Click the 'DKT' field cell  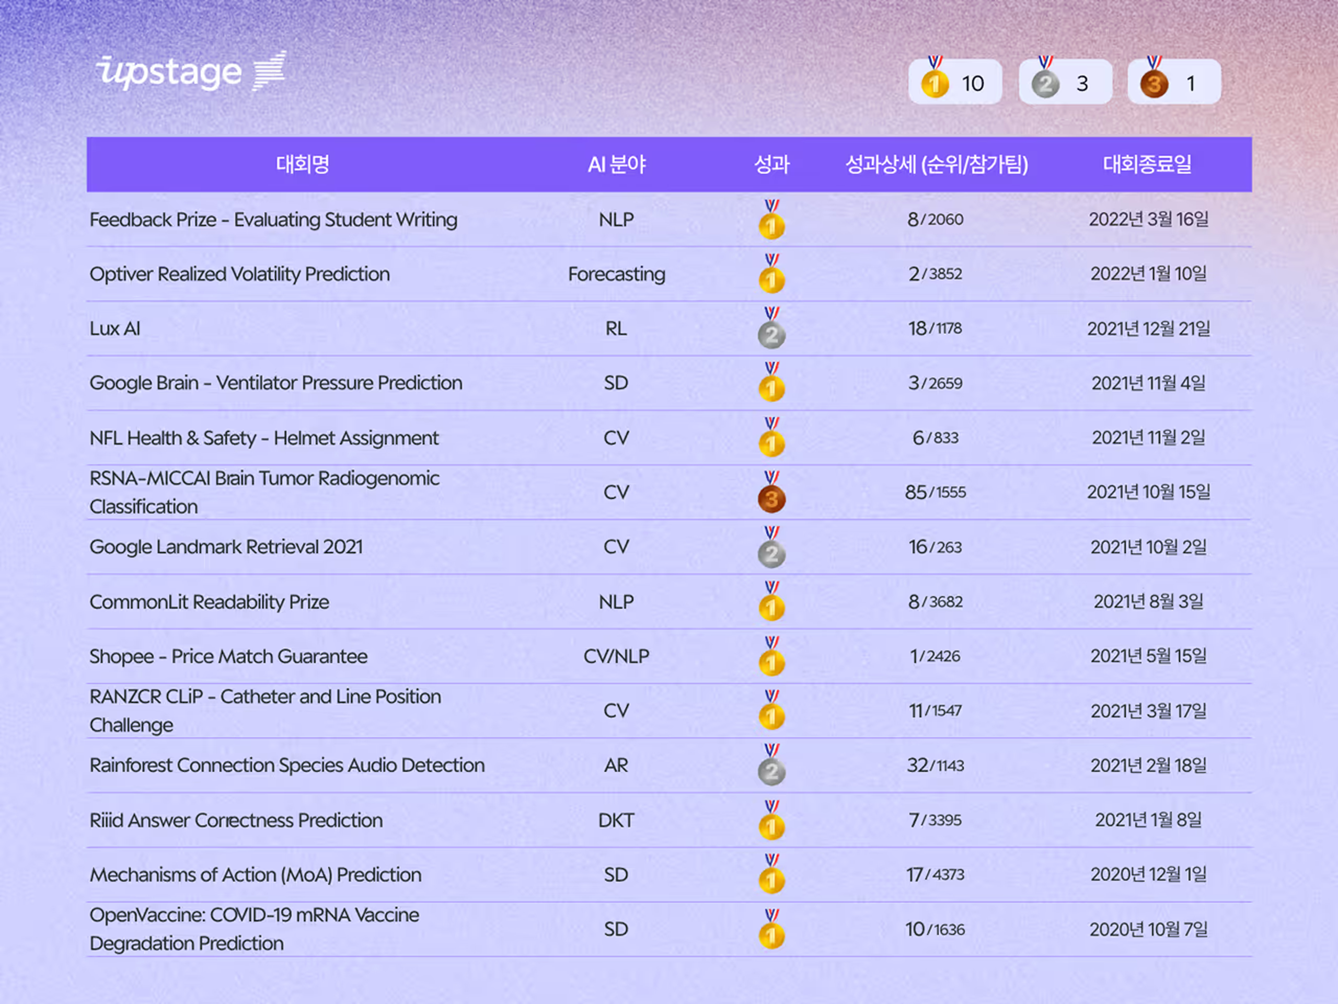(616, 820)
